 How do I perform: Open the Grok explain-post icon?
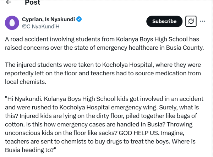[x=191, y=22]
